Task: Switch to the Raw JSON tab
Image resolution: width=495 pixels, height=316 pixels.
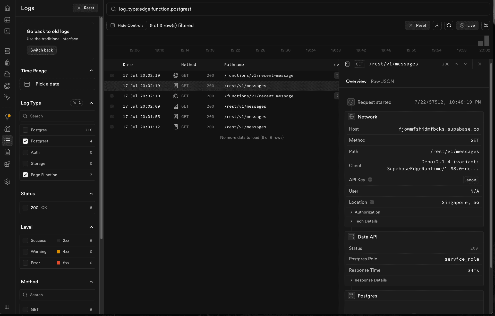Action: [382, 81]
